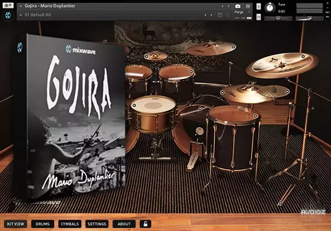Click the pan slider below Tune
This screenshot has width=331, height=231.
click(278, 19)
